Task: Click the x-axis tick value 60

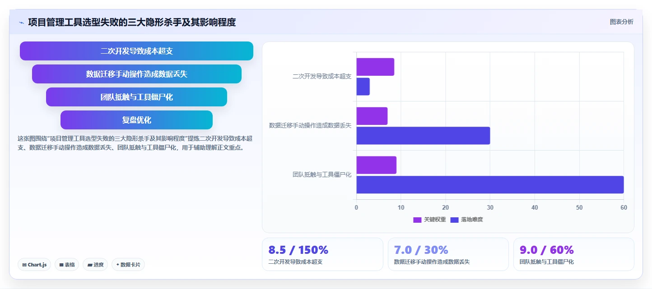Action: coord(624,207)
